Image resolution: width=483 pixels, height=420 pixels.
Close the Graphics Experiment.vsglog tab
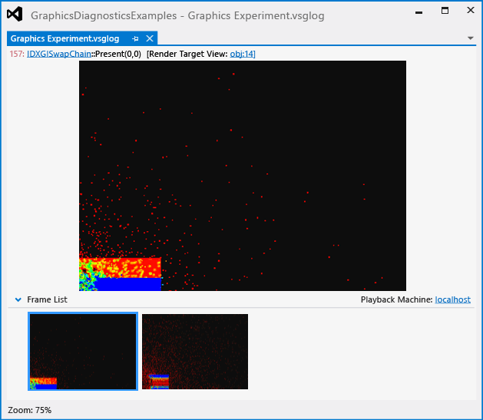pos(150,38)
